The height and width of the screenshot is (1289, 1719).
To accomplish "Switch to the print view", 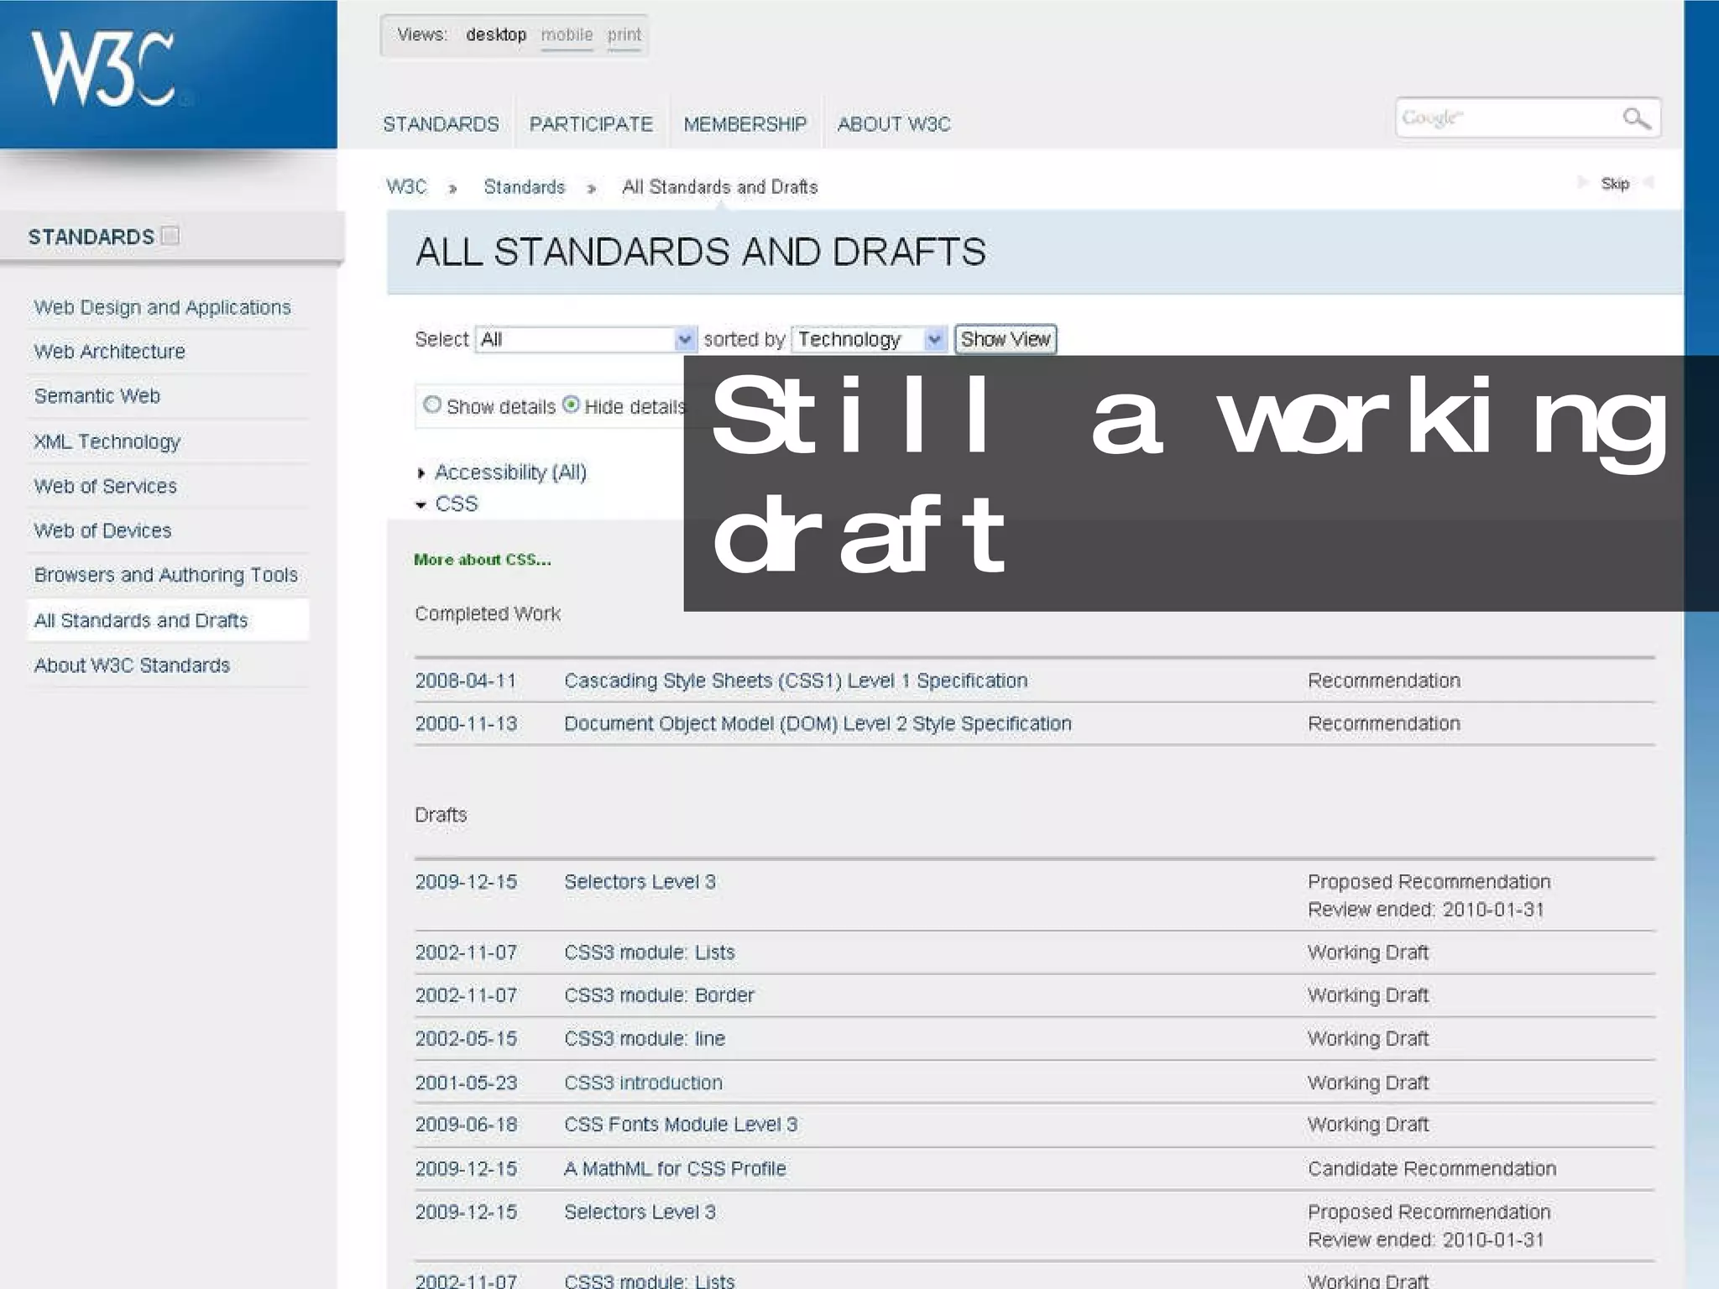I will pyautogui.click(x=624, y=35).
